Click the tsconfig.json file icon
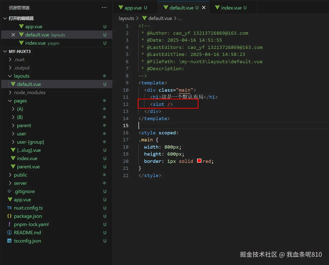Screen dimensions: 329x265 click(10, 241)
